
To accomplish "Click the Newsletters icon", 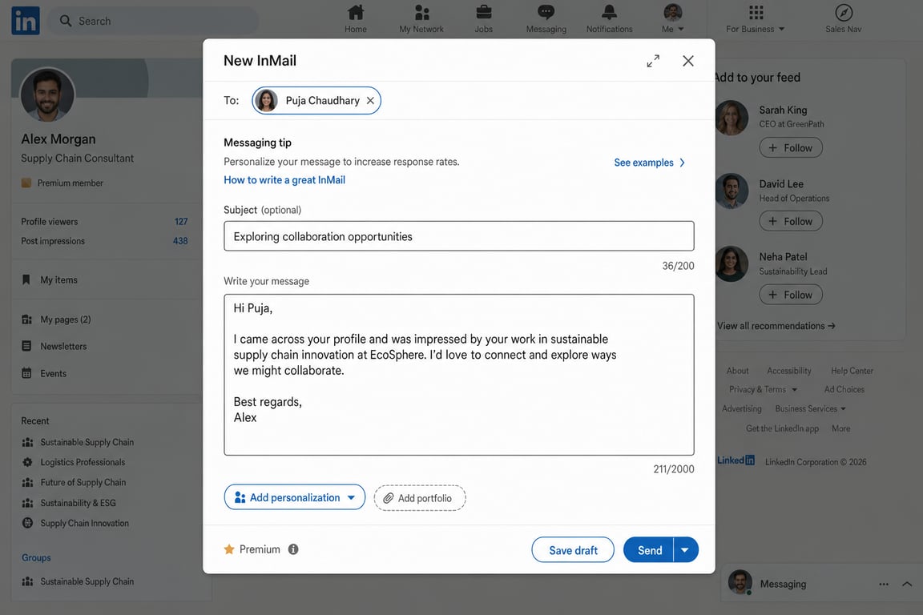I will point(26,346).
